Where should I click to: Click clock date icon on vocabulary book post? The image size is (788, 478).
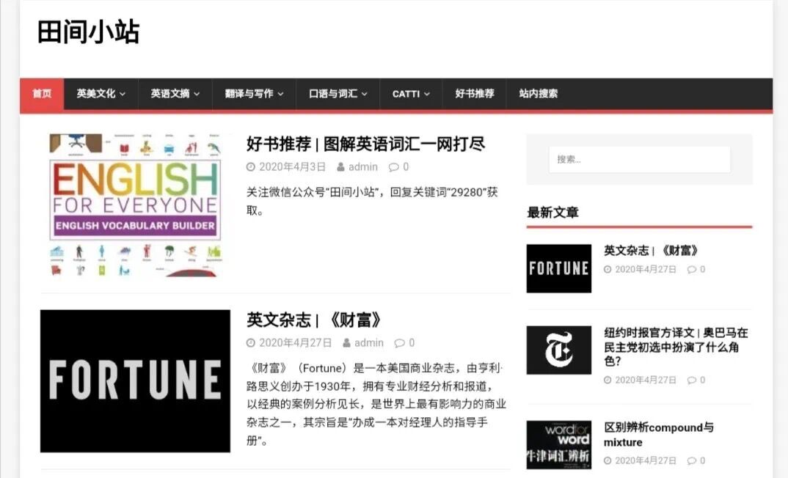point(251,167)
